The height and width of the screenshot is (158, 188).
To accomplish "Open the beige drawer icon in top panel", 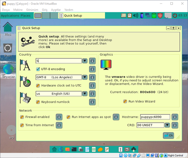I will (x=123, y=15).
